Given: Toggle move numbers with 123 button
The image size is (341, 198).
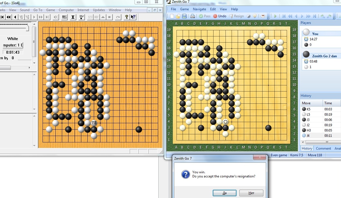Looking at the screenshot, I should point(90,17).
